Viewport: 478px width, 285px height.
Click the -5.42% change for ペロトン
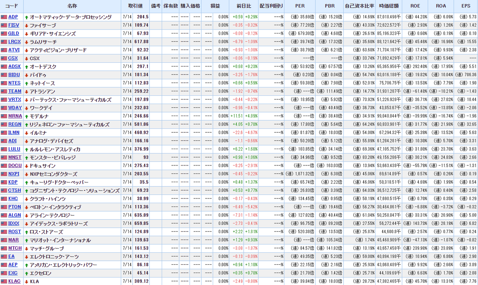pos(251,207)
